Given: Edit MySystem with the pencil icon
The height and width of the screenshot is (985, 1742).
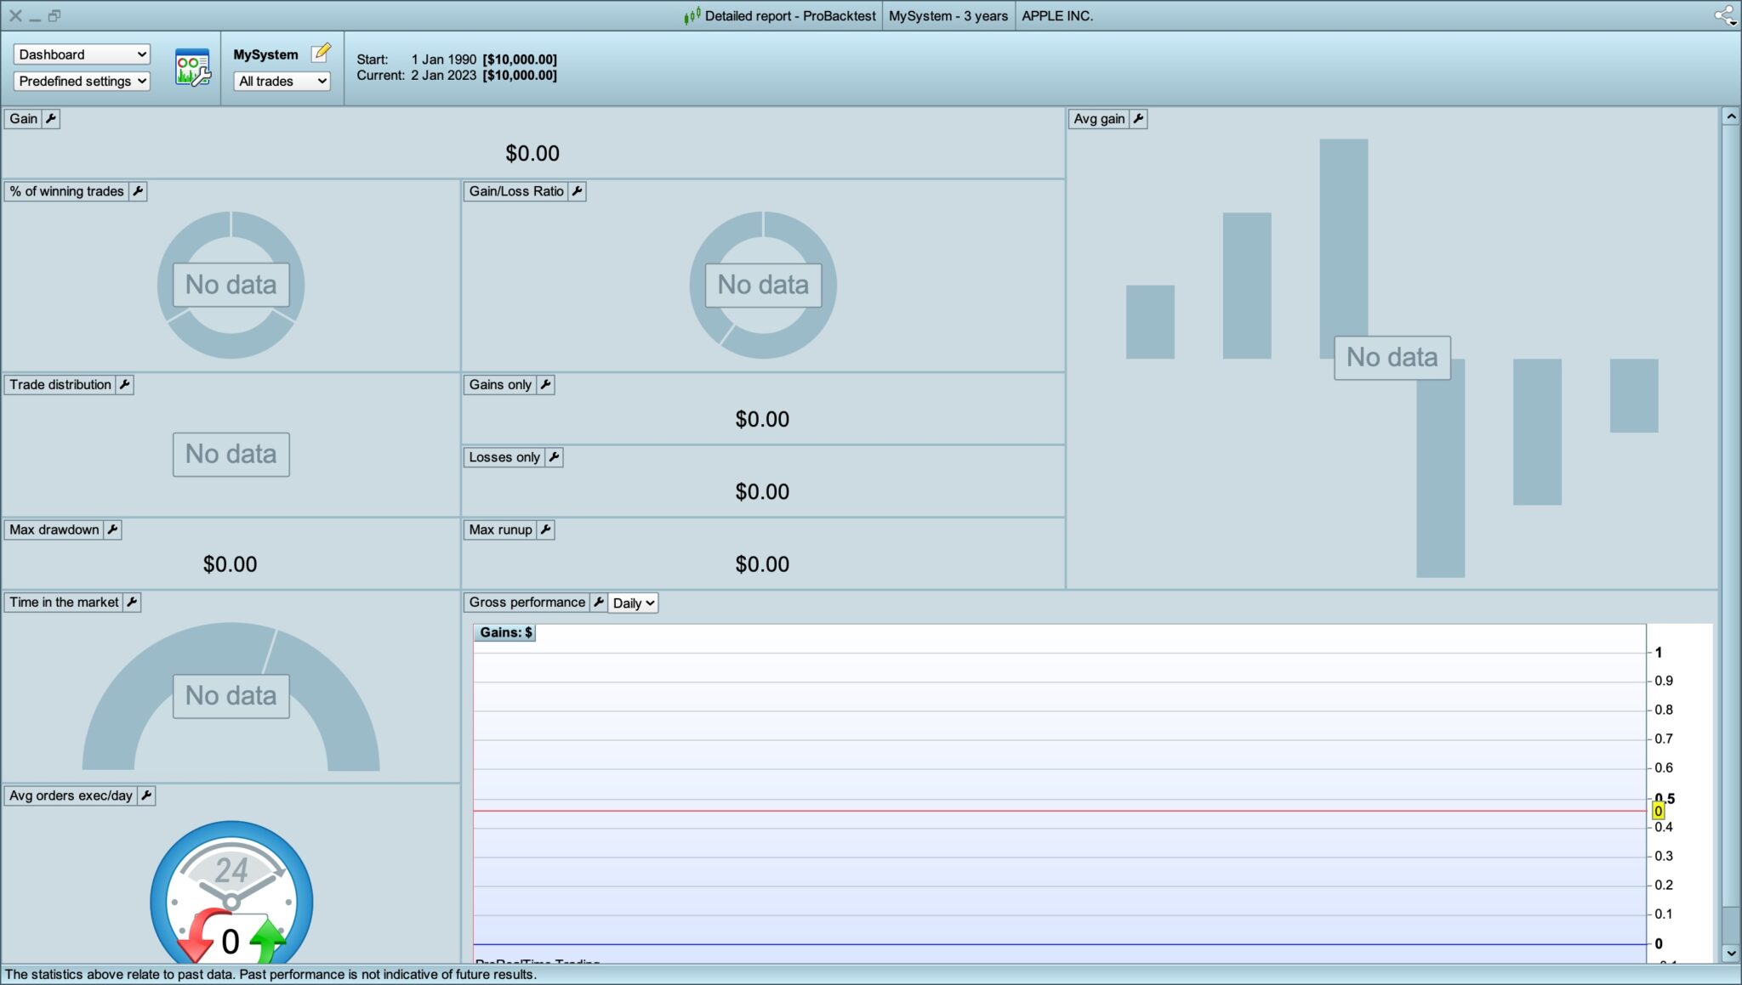Looking at the screenshot, I should pos(321,54).
